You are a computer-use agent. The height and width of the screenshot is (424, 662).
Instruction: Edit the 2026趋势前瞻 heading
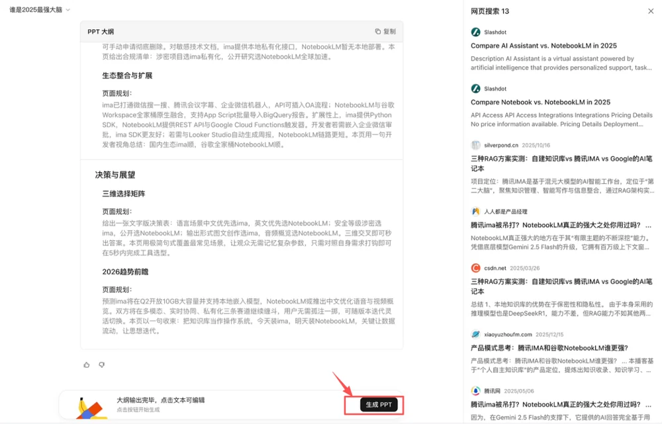[x=125, y=272]
